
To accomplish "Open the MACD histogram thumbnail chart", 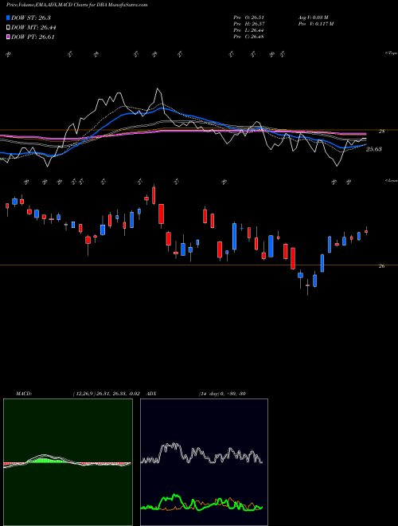I will coord(68,462).
